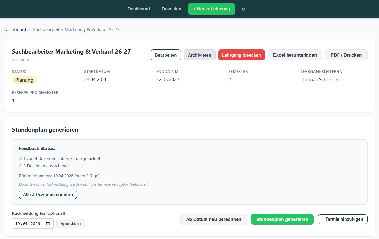Open settings via the gear icon
Screen dimensions: 379x239
pyautogui.click(x=244, y=9)
